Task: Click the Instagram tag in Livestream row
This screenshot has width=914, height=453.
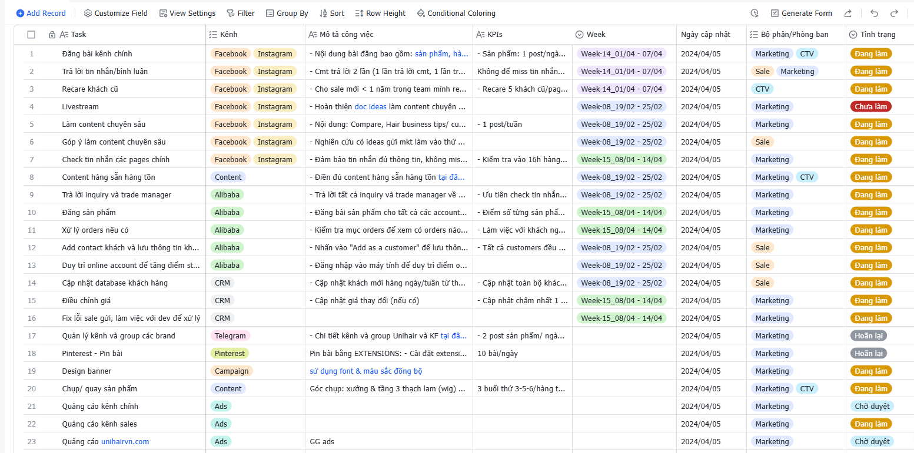Action: (x=275, y=106)
